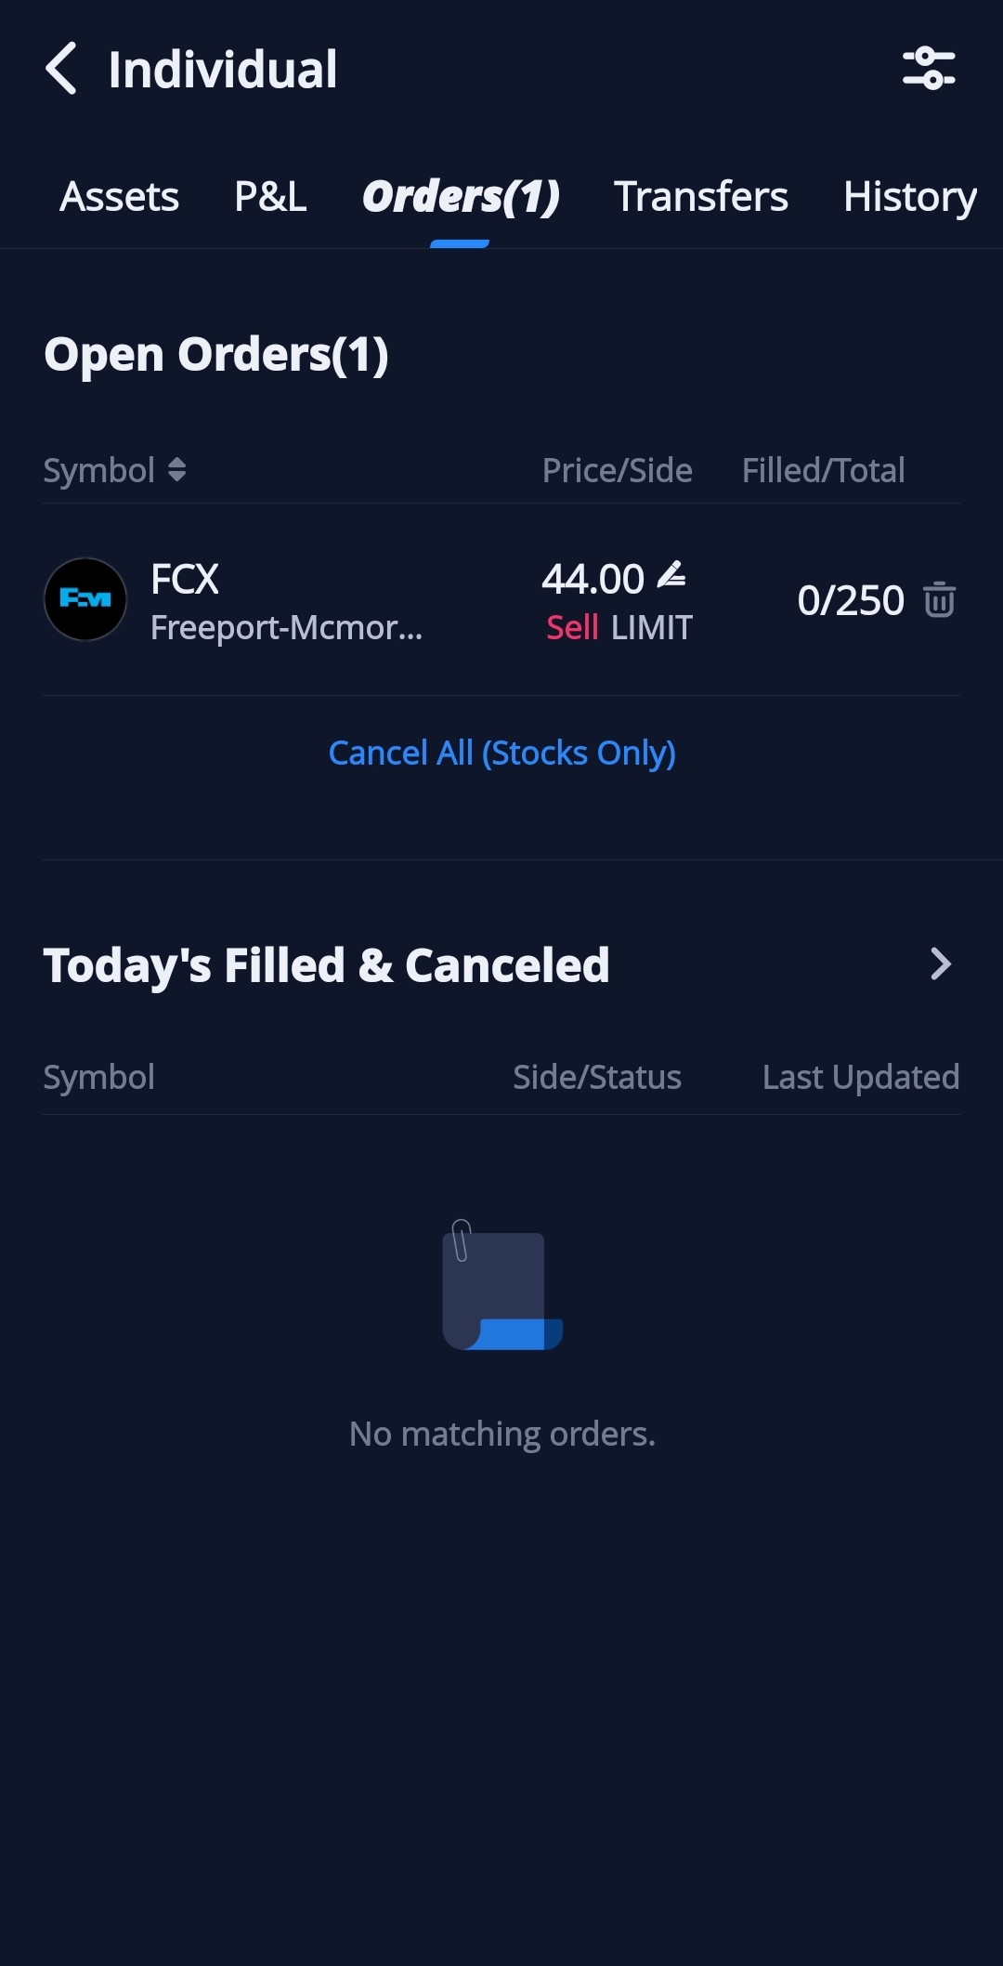
Task: Tap the Sell LIMIT order type label
Action: (619, 628)
